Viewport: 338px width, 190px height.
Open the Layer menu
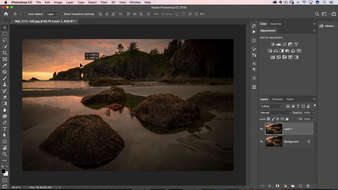(70, 2)
